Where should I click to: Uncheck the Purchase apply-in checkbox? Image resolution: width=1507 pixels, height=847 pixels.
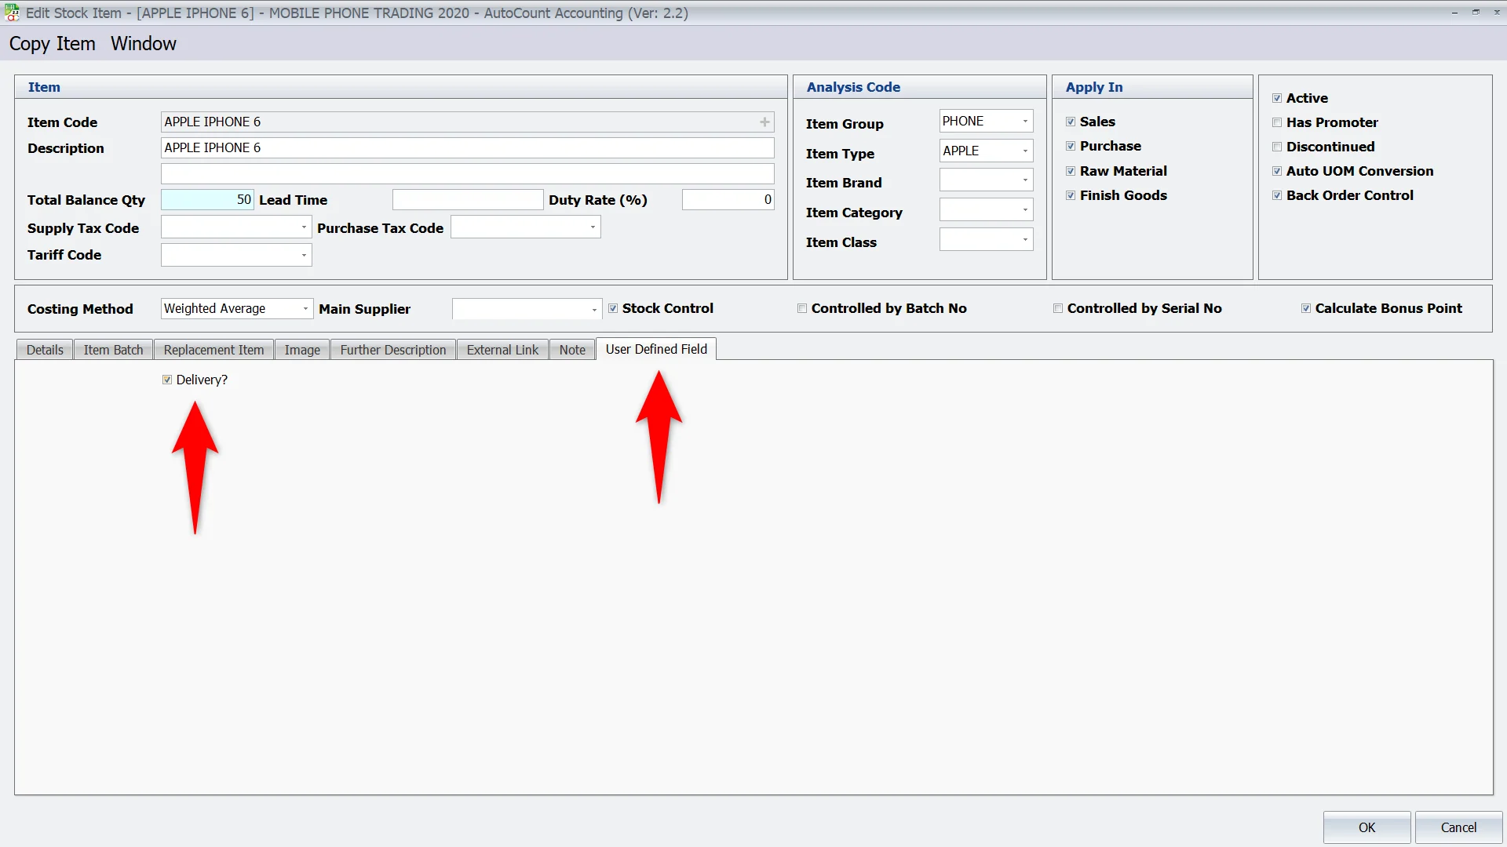pyautogui.click(x=1071, y=146)
